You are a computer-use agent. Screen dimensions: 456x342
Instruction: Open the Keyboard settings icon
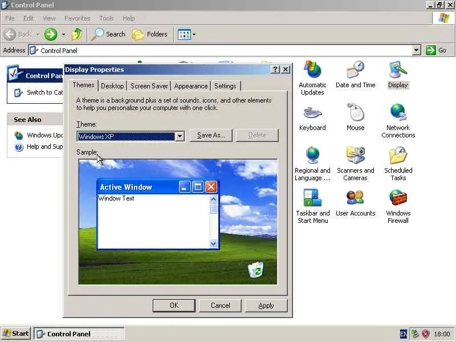[312, 113]
